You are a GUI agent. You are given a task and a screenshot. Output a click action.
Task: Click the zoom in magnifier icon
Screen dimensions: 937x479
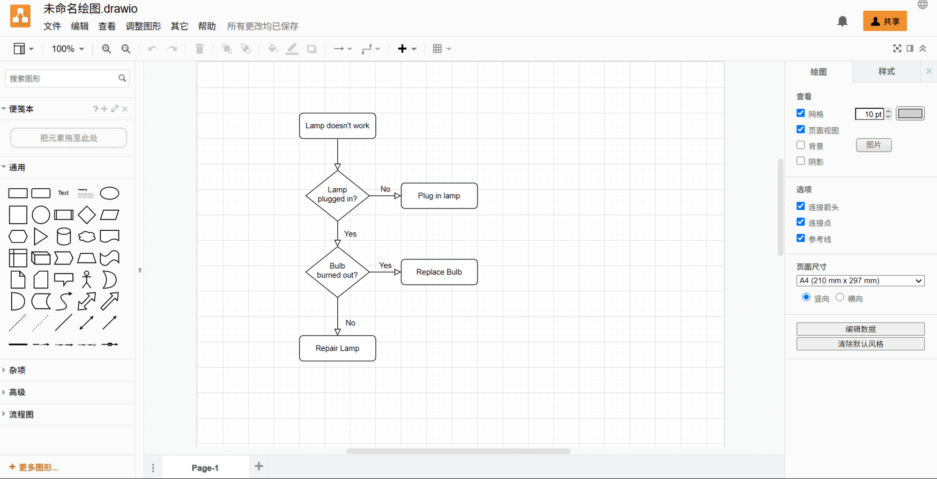coord(106,49)
